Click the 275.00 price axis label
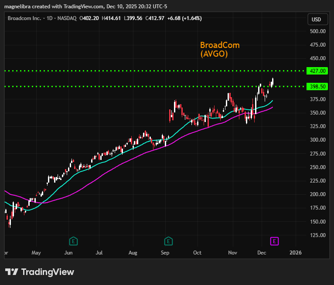 (x=318, y=154)
